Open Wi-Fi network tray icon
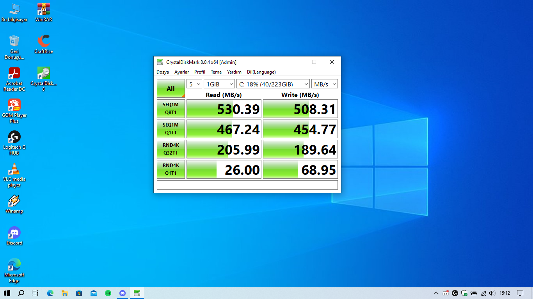The image size is (533, 299). [x=483, y=293]
